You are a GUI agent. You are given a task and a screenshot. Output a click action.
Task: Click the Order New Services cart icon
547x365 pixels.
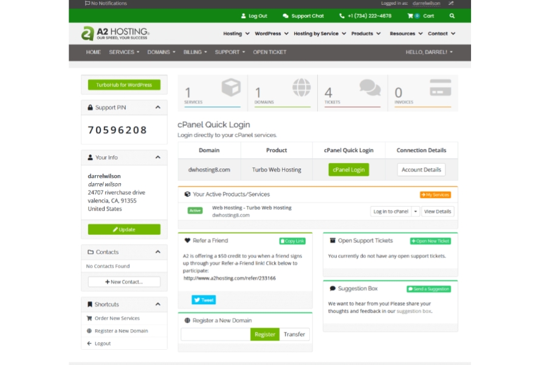[89, 318]
